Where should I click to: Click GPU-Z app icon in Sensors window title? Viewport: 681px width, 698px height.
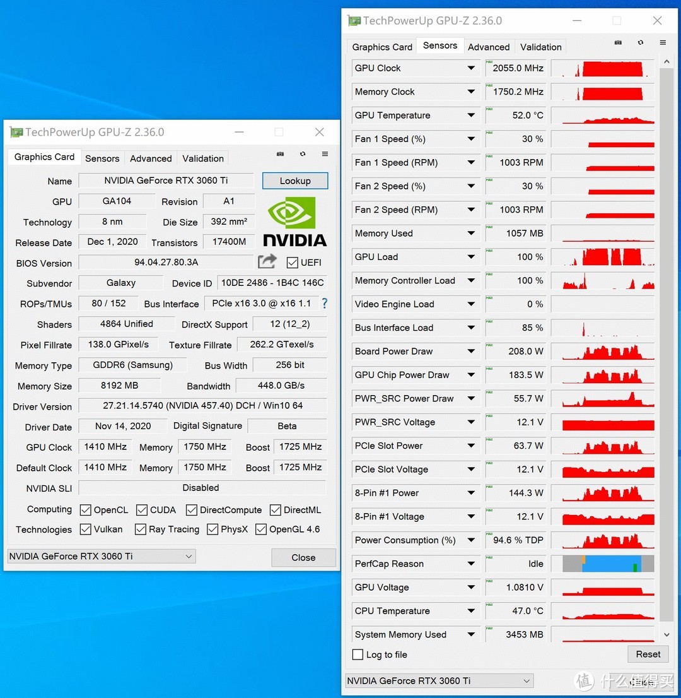click(x=354, y=21)
